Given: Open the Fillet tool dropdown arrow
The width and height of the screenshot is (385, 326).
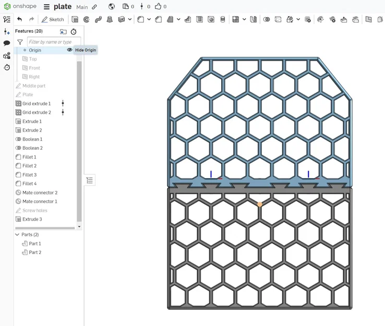Looking at the screenshot, I should coord(149,19).
